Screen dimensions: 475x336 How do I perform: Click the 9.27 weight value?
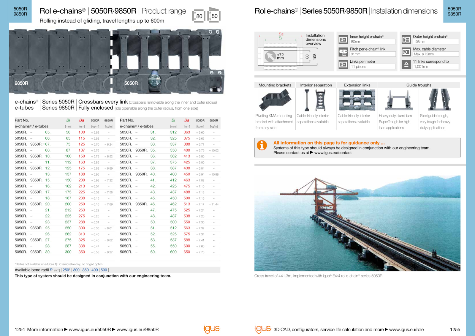coord(109,252)
